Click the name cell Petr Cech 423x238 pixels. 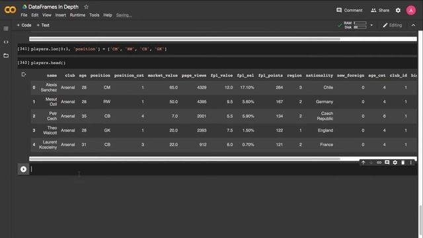[x=52, y=116]
